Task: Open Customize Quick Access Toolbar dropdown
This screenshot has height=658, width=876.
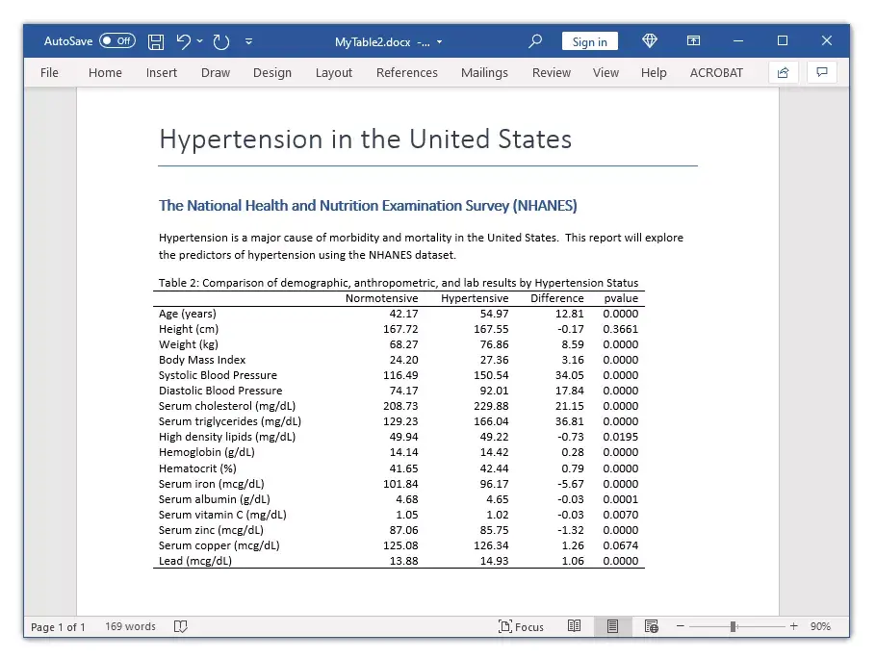Action: [248, 41]
